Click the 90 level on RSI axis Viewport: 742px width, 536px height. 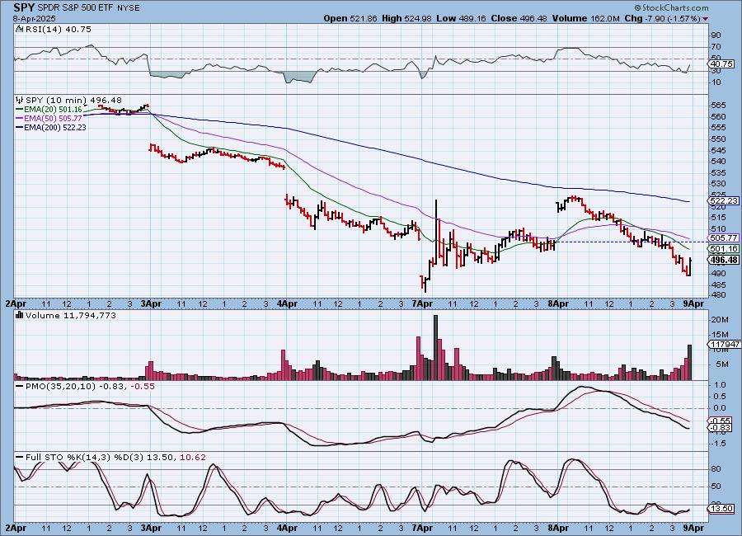(716, 35)
